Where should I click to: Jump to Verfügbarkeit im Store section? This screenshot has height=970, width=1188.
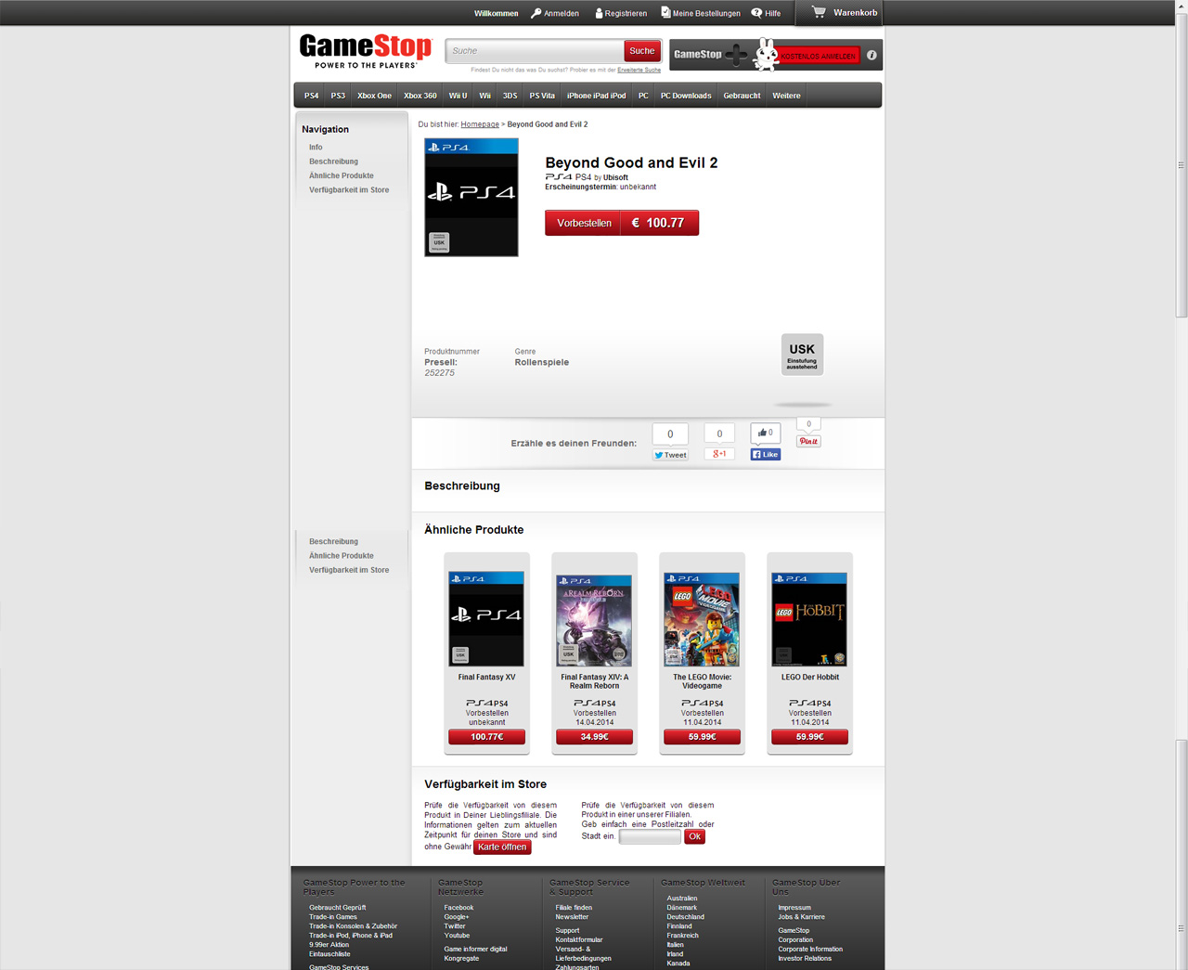[349, 189]
